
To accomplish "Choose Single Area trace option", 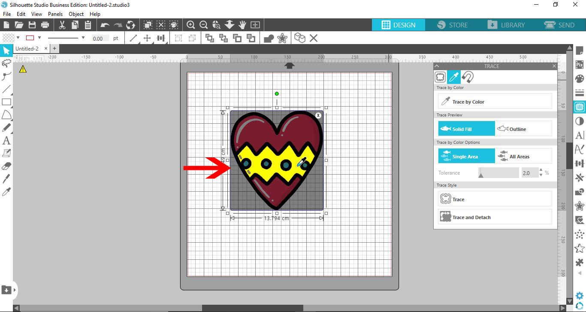I will [x=466, y=156].
